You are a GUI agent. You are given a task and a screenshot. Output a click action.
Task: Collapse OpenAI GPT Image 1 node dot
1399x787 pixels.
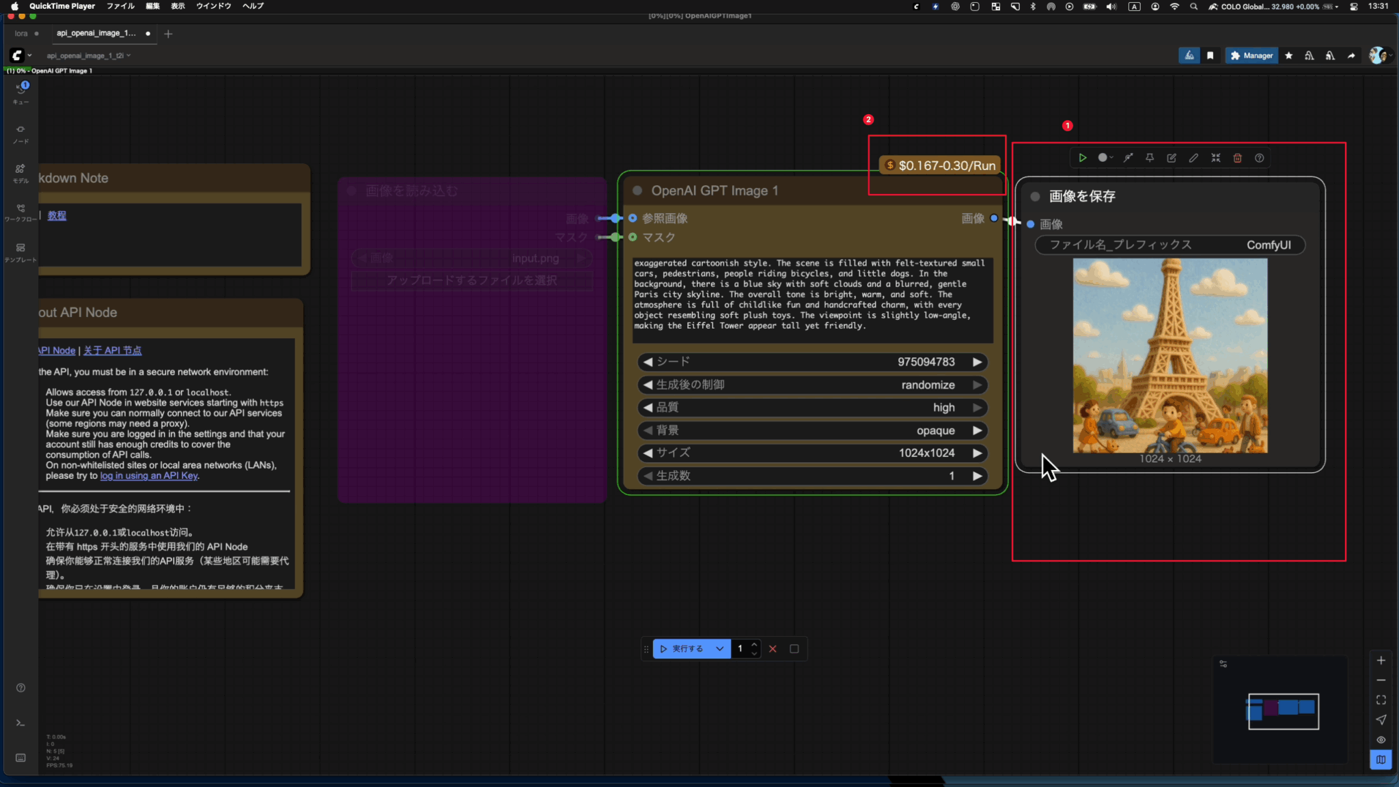click(x=637, y=191)
